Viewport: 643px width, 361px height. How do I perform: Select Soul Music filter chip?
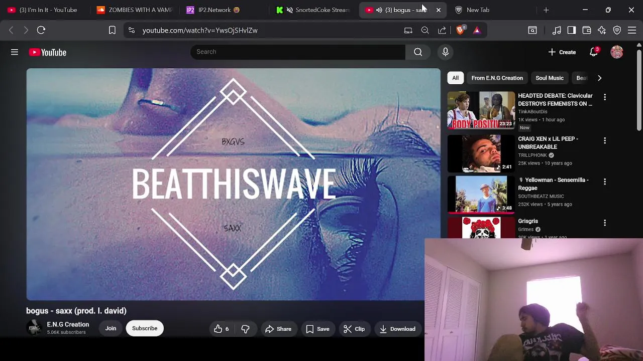pyautogui.click(x=550, y=78)
